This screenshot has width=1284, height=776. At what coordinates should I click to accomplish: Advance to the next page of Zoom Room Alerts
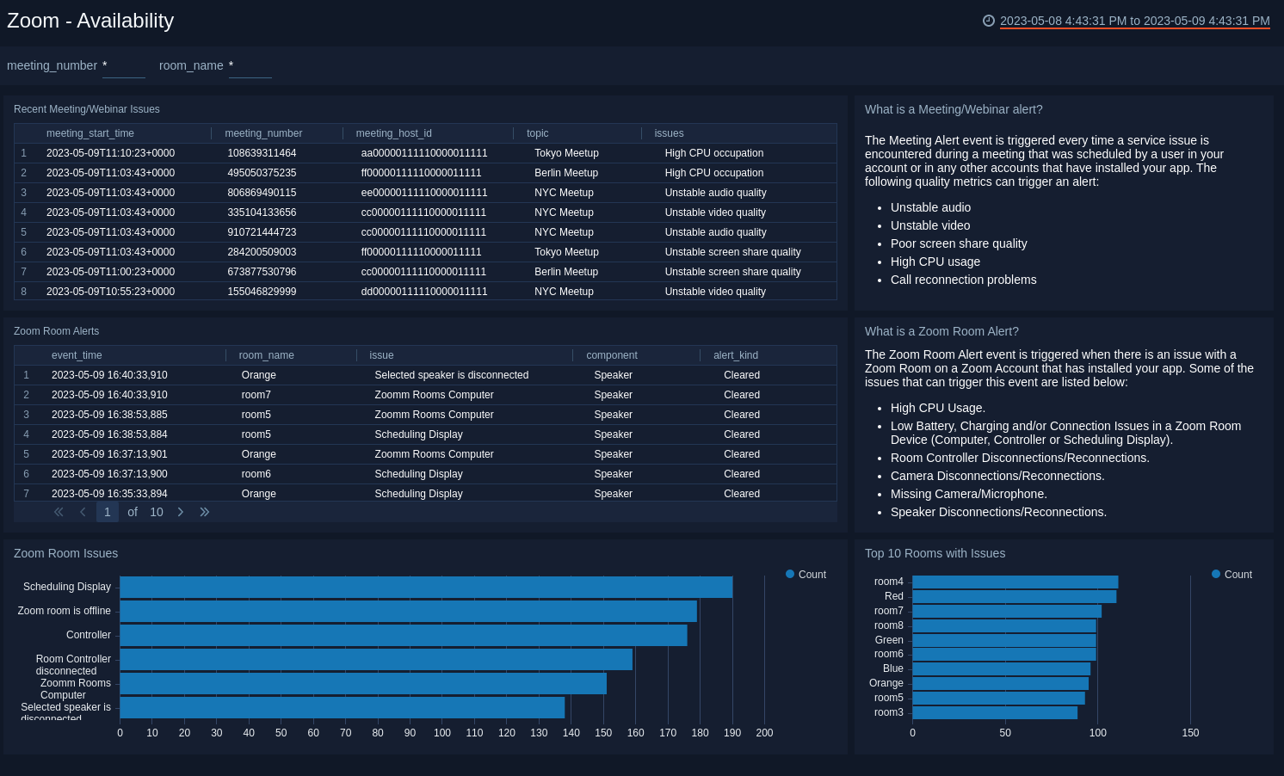click(181, 511)
